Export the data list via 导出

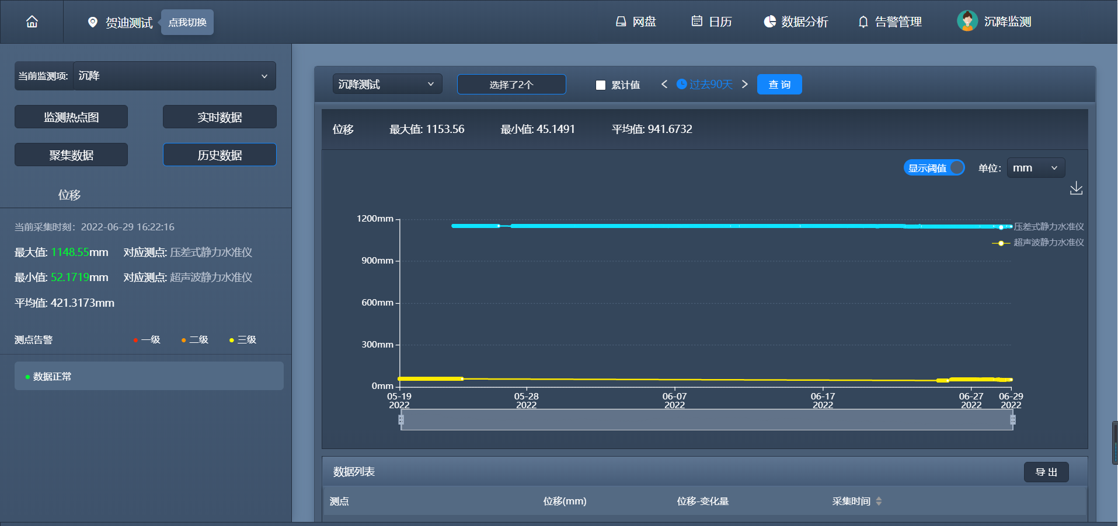coord(1046,472)
